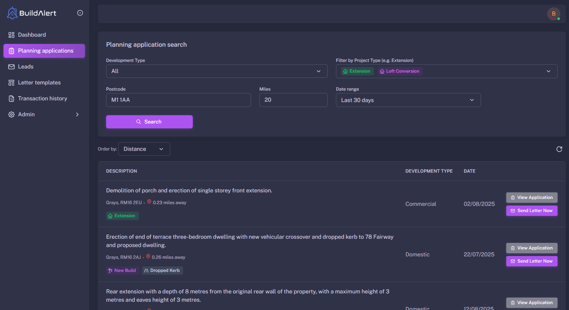Open the Development Type dropdown
569x310 pixels.
click(216, 71)
